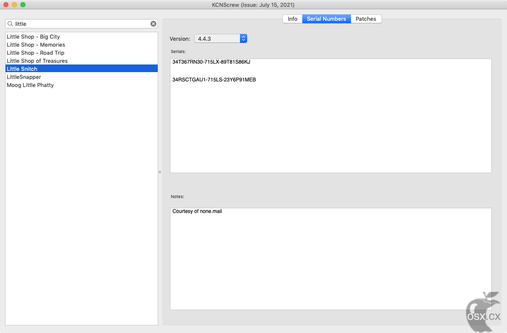Choose Little Shop - Road Trip

pos(81,53)
